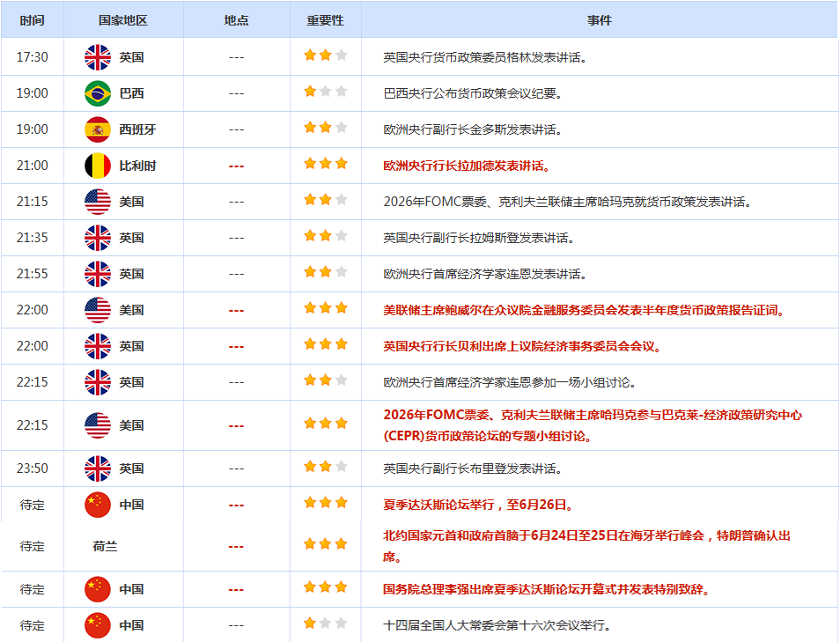Viewport: 840px width, 642px height.
Task: Open the 李强出席夏季达沃斯论坛开幕式 event
Action: coord(547,589)
